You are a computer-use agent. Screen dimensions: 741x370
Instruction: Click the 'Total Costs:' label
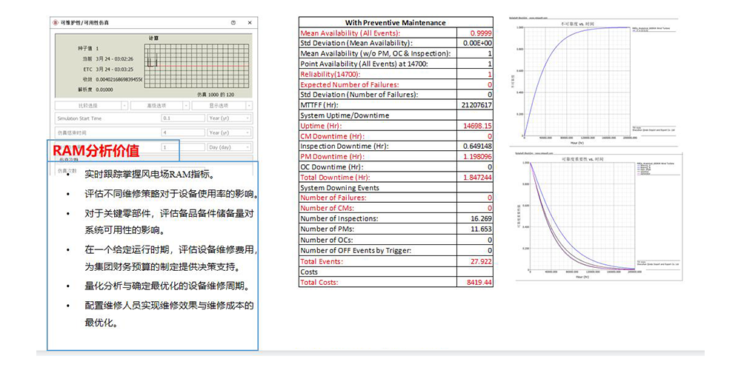pyautogui.click(x=320, y=282)
